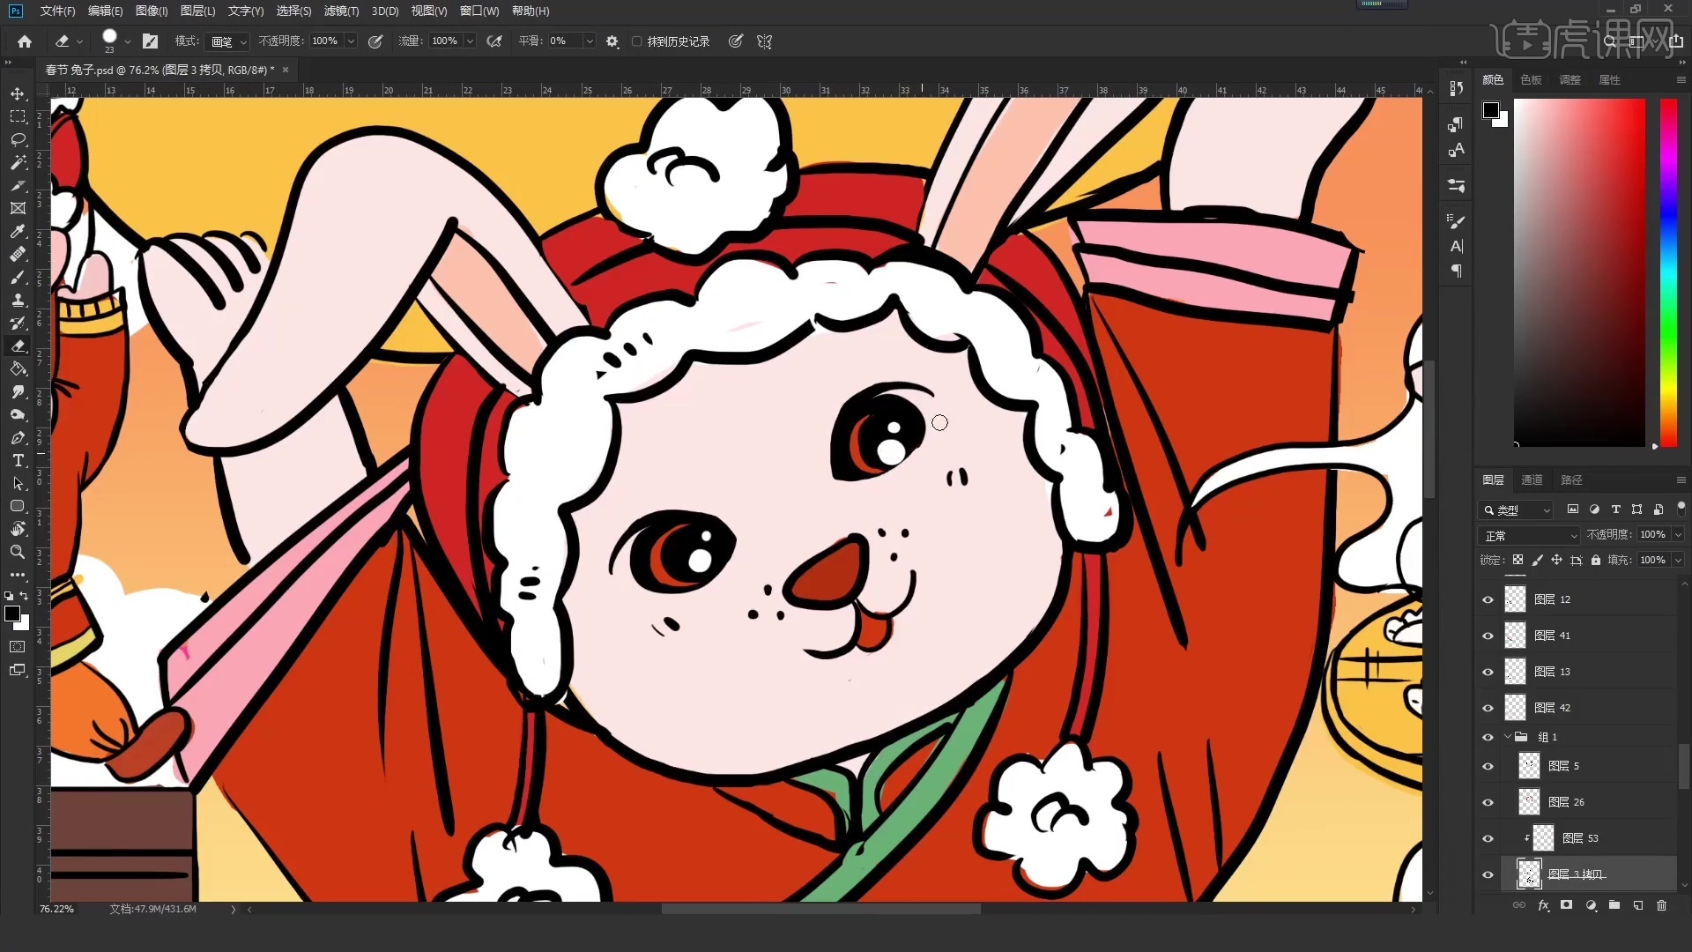Switch to the 路径 tab
The image size is (1692, 952).
click(1571, 480)
